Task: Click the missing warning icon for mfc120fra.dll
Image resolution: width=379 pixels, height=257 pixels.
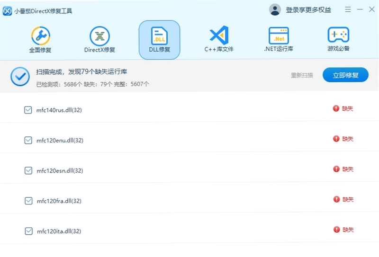Action: [x=336, y=199]
